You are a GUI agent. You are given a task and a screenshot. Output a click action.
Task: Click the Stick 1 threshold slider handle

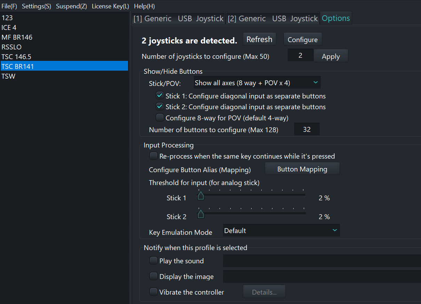[201, 196]
